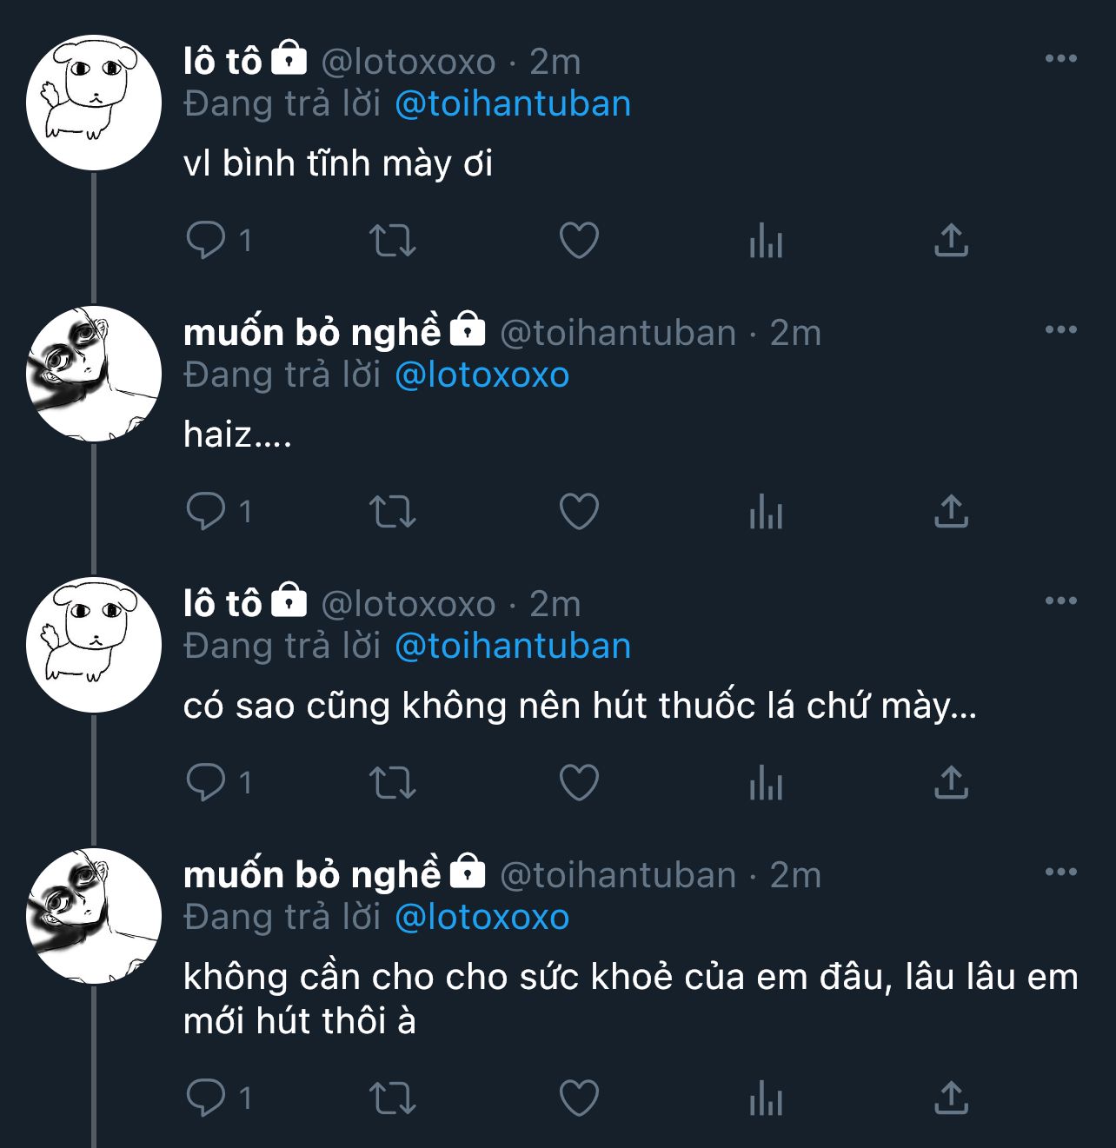This screenshot has height=1148, width=1116.
Task: Open lô tô's dog avatar in first tweet
Action: (94, 103)
